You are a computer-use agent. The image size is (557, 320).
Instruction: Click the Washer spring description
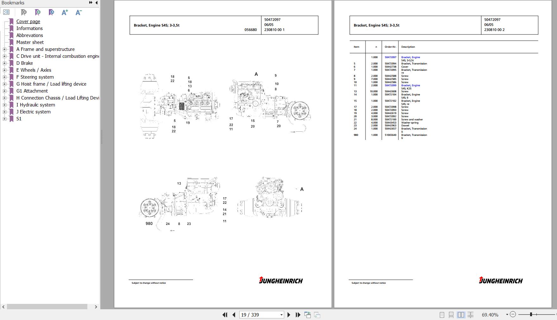[410, 123]
